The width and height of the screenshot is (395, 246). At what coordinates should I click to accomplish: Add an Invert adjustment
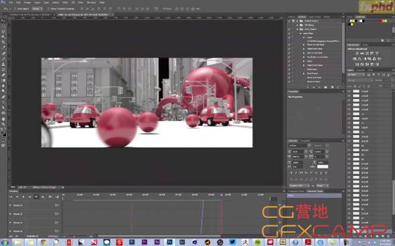tap(358, 64)
